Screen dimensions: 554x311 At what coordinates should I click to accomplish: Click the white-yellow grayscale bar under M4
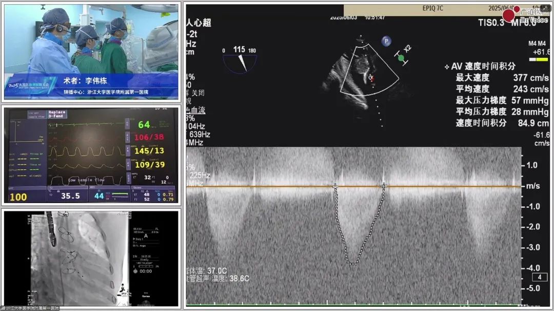(x=542, y=59)
